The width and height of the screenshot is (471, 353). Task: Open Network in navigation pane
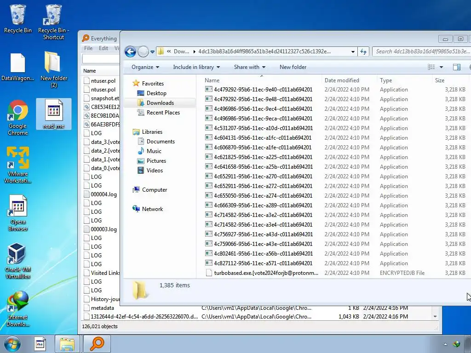152,209
